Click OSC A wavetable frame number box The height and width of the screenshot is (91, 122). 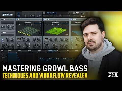(x=40, y=34)
